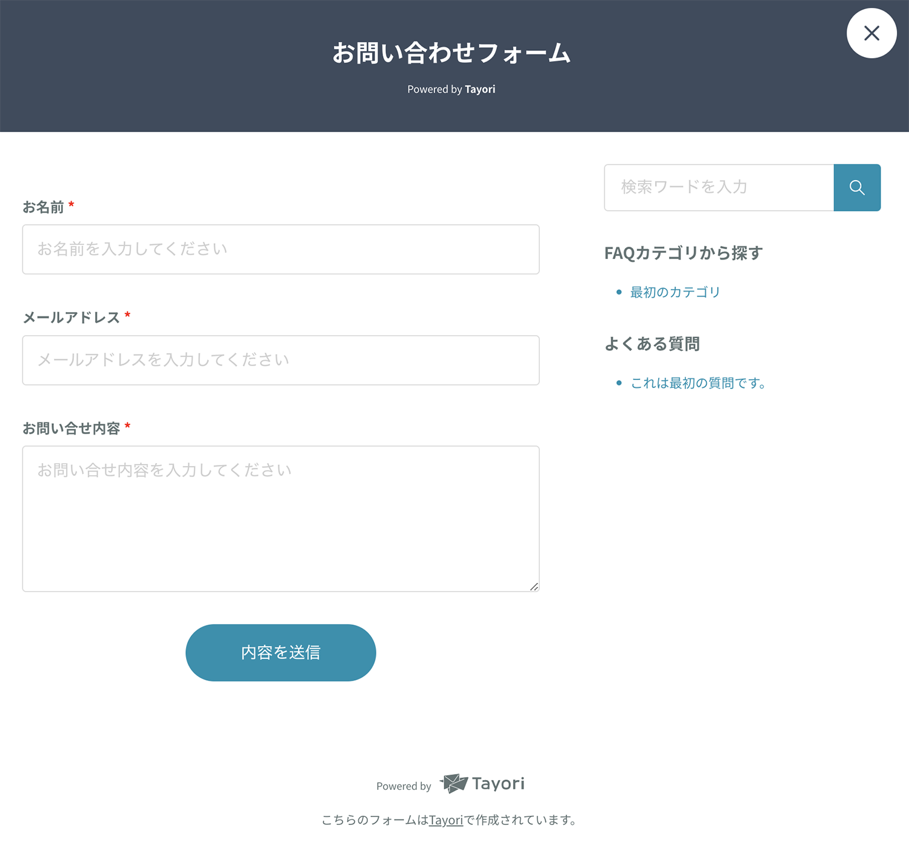This screenshot has height=851, width=909.
Task: Click the お問い合せ内容 field label
Action: click(x=71, y=429)
